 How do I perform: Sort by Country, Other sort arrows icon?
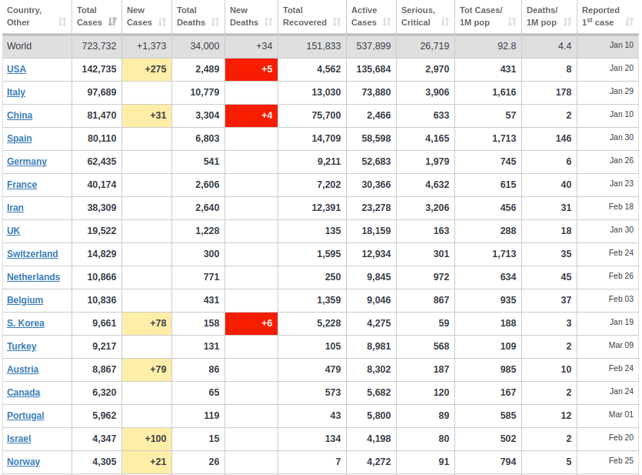point(62,22)
